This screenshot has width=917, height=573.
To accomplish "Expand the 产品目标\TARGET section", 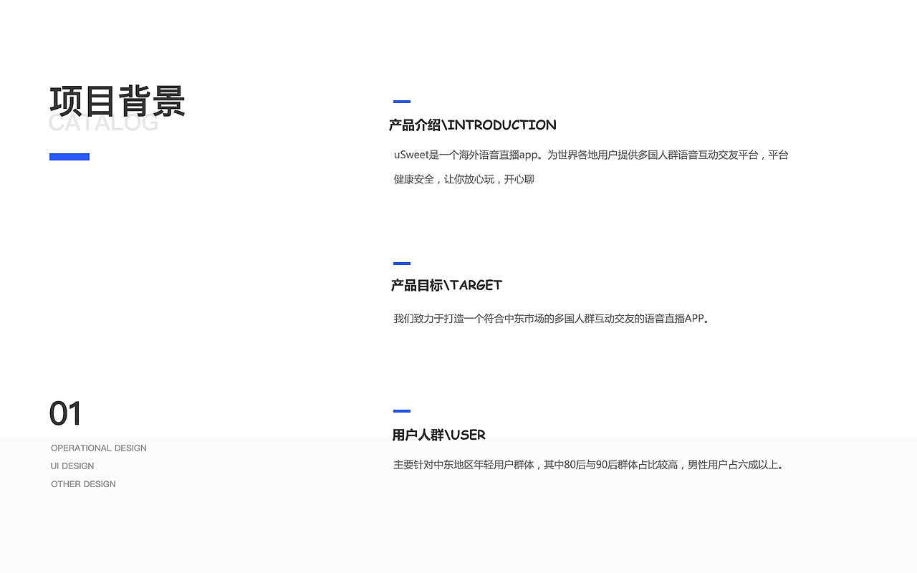I will tap(446, 285).
